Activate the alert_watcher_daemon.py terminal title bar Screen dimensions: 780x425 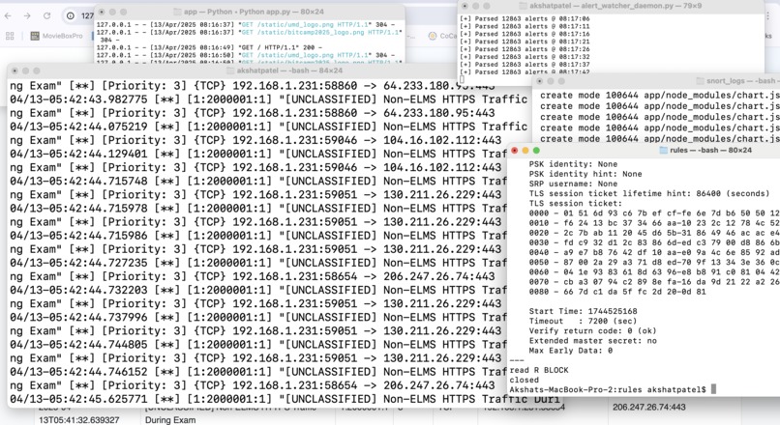(x=615, y=6)
